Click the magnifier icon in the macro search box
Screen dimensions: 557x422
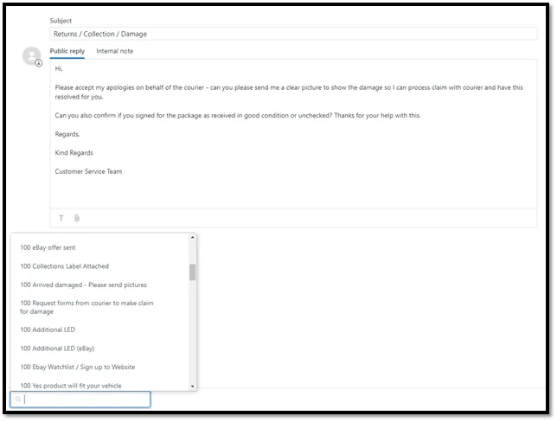click(x=18, y=400)
